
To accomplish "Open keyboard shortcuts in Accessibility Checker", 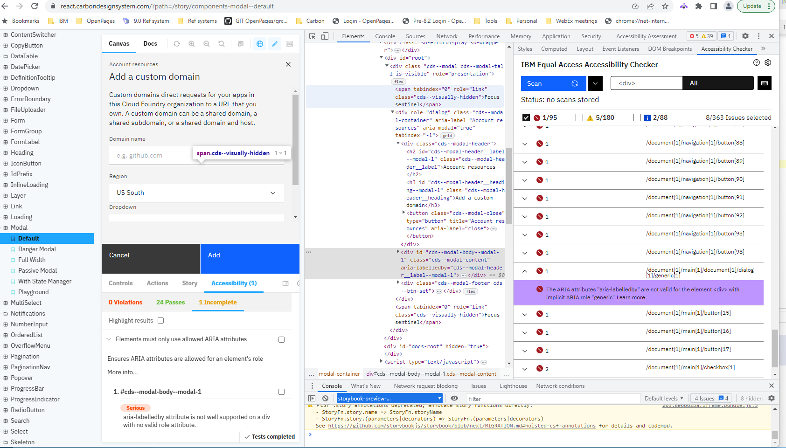I will [765, 83].
